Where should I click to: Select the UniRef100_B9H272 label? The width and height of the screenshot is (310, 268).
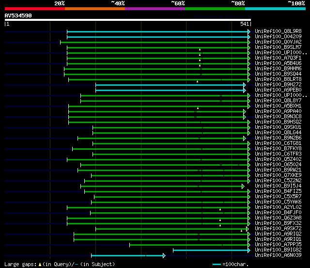click(x=278, y=85)
